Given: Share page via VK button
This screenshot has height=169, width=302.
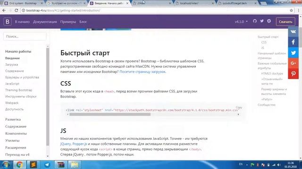Looking at the screenshot, I should pyautogui.click(x=294, y=31).
